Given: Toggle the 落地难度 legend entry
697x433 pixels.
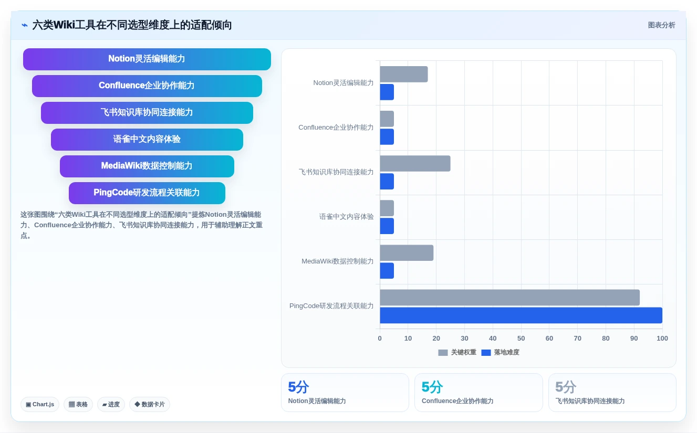Looking at the screenshot, I should tap(500, 353).
